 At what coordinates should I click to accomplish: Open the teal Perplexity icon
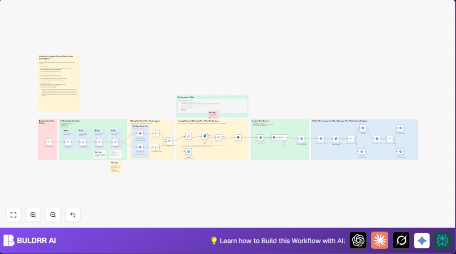coord(442,240)
